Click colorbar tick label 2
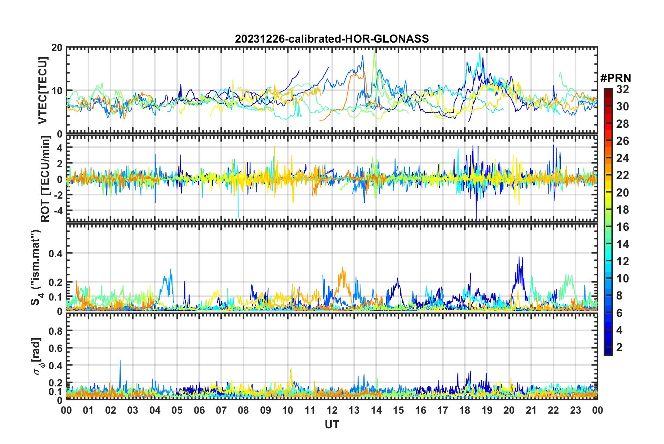The image size is (664, 444). click(x=619, y=347)
